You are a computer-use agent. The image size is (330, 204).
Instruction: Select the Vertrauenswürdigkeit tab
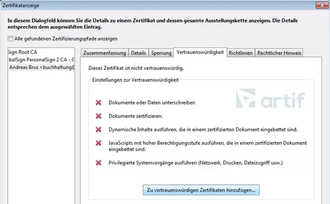(x=200, y=52)
